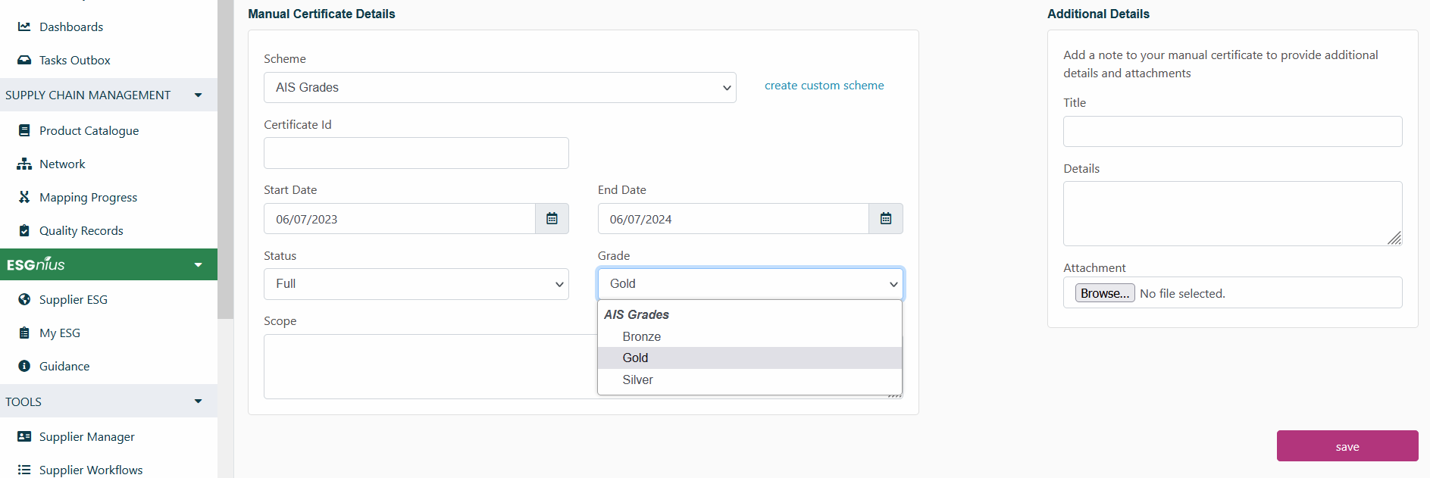Open the Scheme dropdown
The width and height of the screenshot is (1430, 478).
click(499, 88)
